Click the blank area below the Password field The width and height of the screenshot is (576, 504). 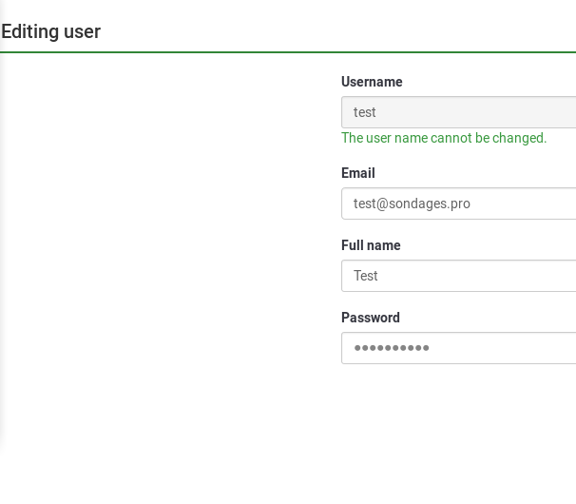[x=456, y=418]
